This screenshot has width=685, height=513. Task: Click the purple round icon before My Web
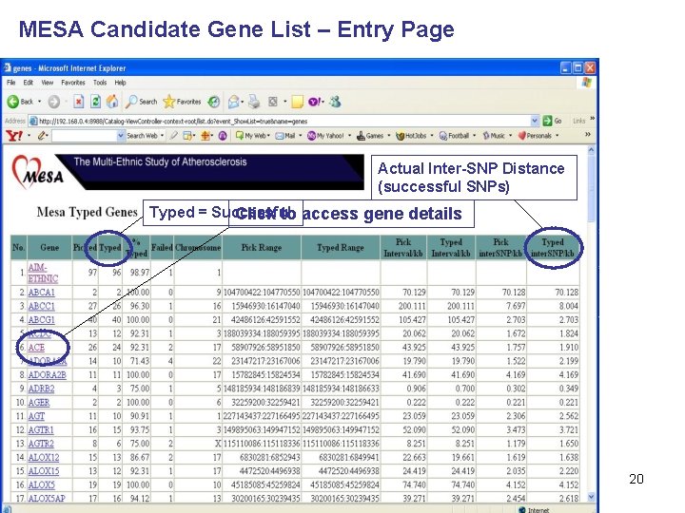pos(223,136)
